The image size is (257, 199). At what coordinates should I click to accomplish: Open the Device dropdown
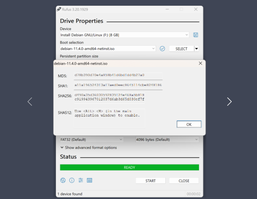pyautogui.click(x=124, y=35)
